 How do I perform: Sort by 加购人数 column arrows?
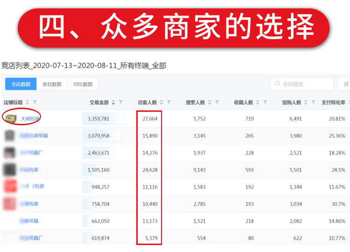(x=306, y=102)
